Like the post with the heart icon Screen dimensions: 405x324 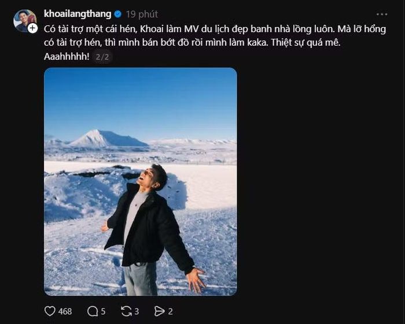[x=50, y=311]
